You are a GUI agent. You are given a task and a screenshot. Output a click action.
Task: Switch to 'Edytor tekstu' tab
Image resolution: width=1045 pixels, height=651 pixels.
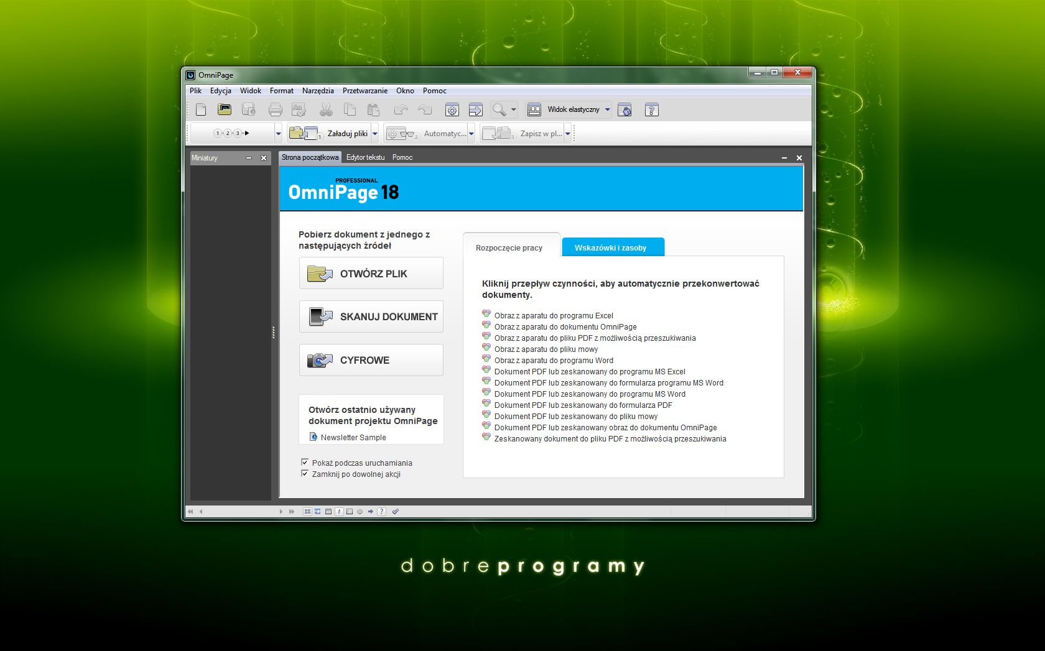pos(366,157)
